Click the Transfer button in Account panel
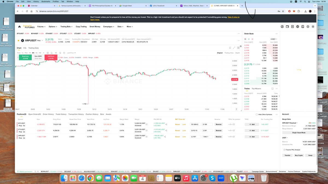The image size is (328, 184). [287, 155]
